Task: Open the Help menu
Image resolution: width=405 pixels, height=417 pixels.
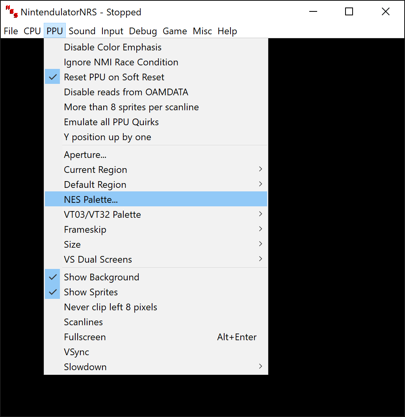Action: point(227,31)
